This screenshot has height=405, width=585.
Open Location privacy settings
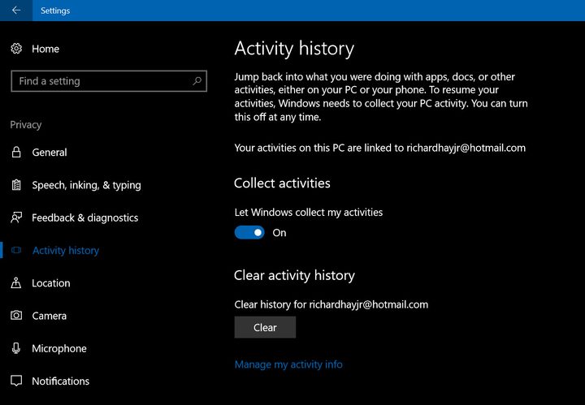coord(51,283)
